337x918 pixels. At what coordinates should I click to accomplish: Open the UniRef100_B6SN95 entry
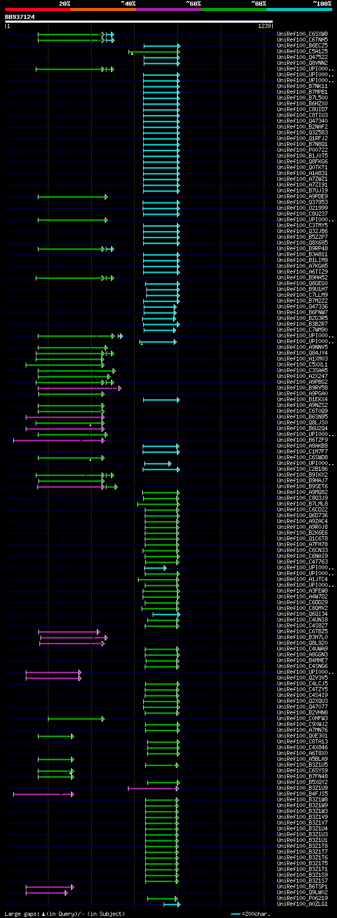pyautogui.click(x=302, y=417)
